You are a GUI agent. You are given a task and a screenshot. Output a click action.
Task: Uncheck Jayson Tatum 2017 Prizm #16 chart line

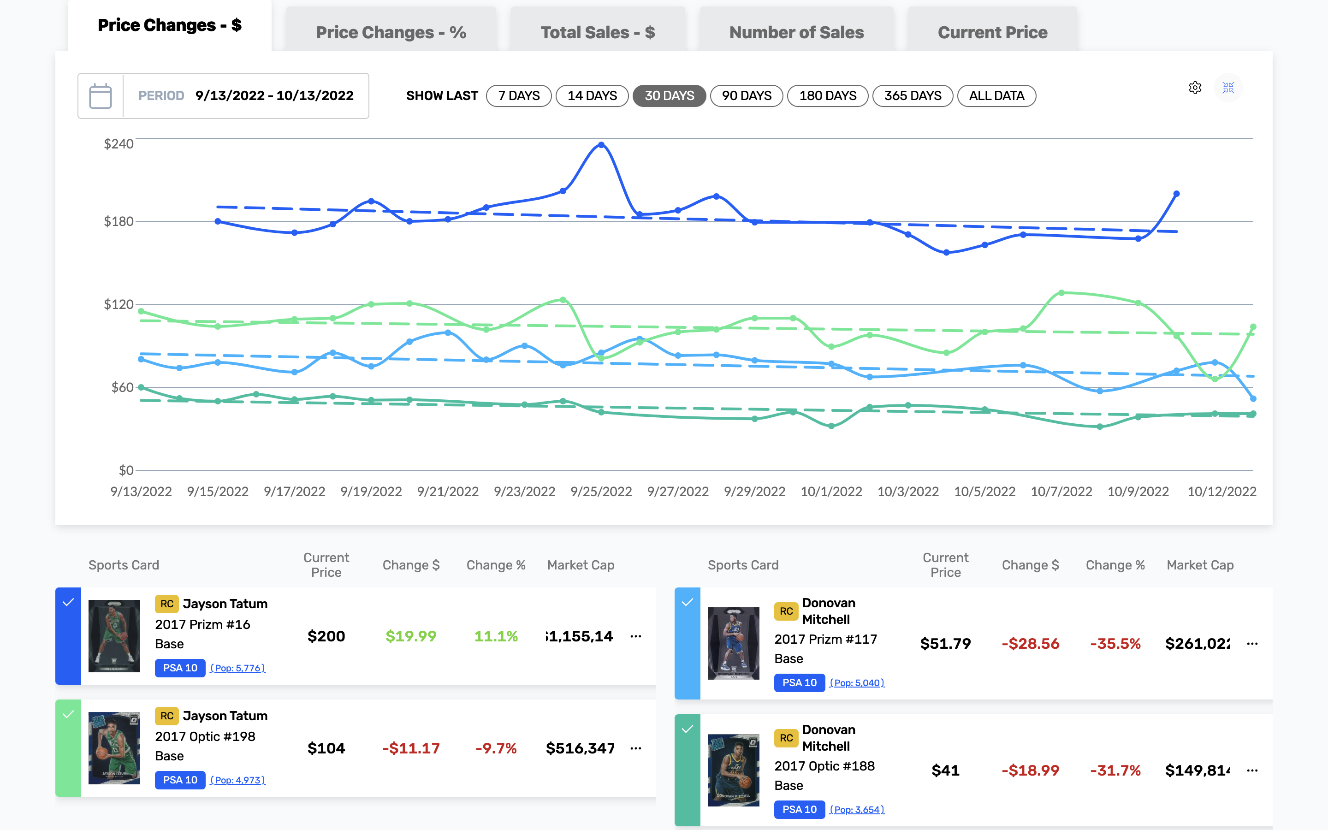click(x=68, y=603)
